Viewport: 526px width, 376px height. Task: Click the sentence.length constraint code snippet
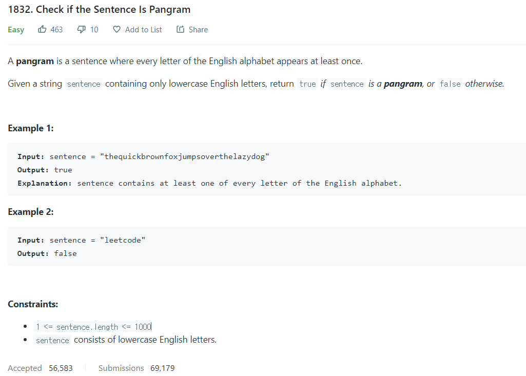tap(93, 327)
